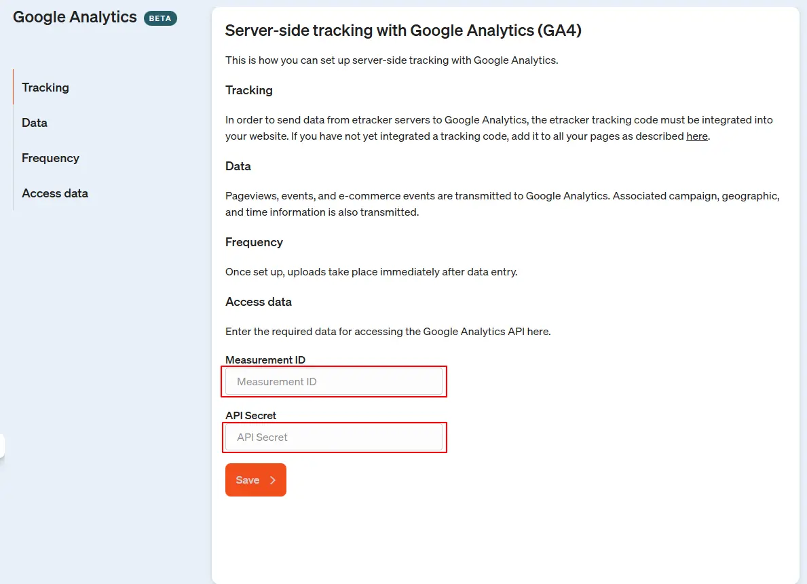Click the underlined 'here' link about tracking code
The height and width of the screenshot is (584, 807).
[x=697, y=136]
